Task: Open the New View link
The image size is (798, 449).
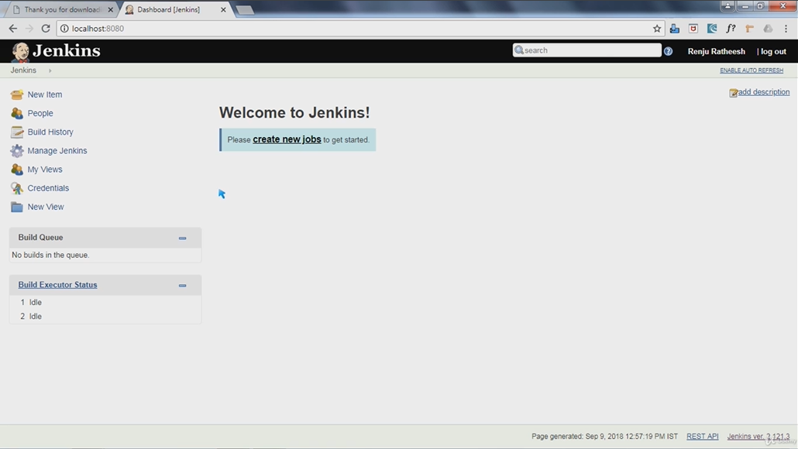Action: coord(45,207)
